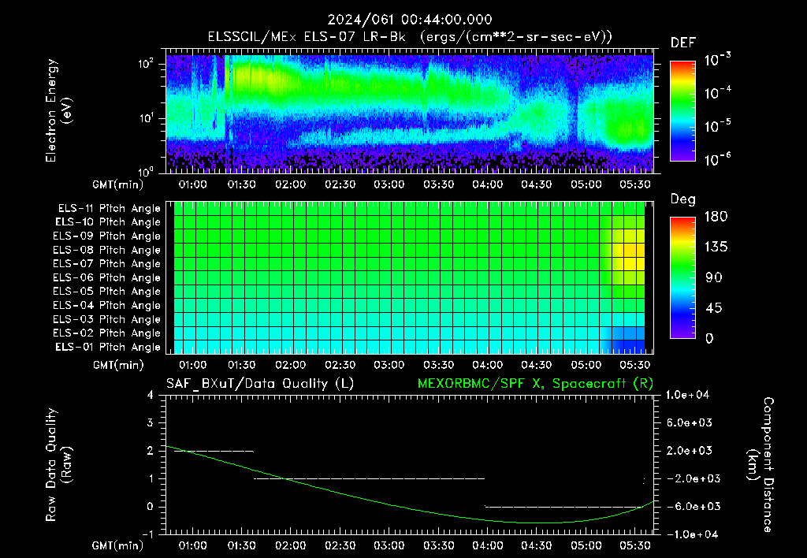Select the ELS-11 Pitch Angle row label
This screenshot has width=807, height=558.
(109, 209)
